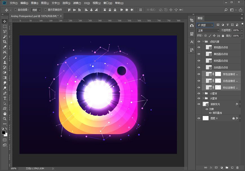Open the 滤镜(T) menu
The image size is (245, 171).
point(77,3)
